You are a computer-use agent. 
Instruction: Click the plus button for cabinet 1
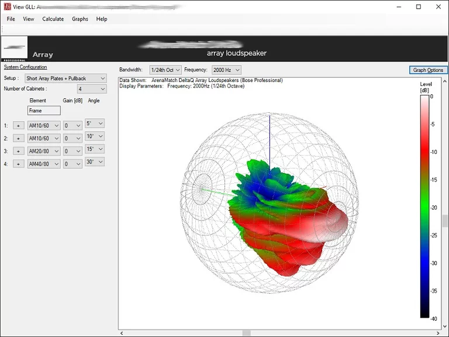pyautogui.click(x=19, y=125)
